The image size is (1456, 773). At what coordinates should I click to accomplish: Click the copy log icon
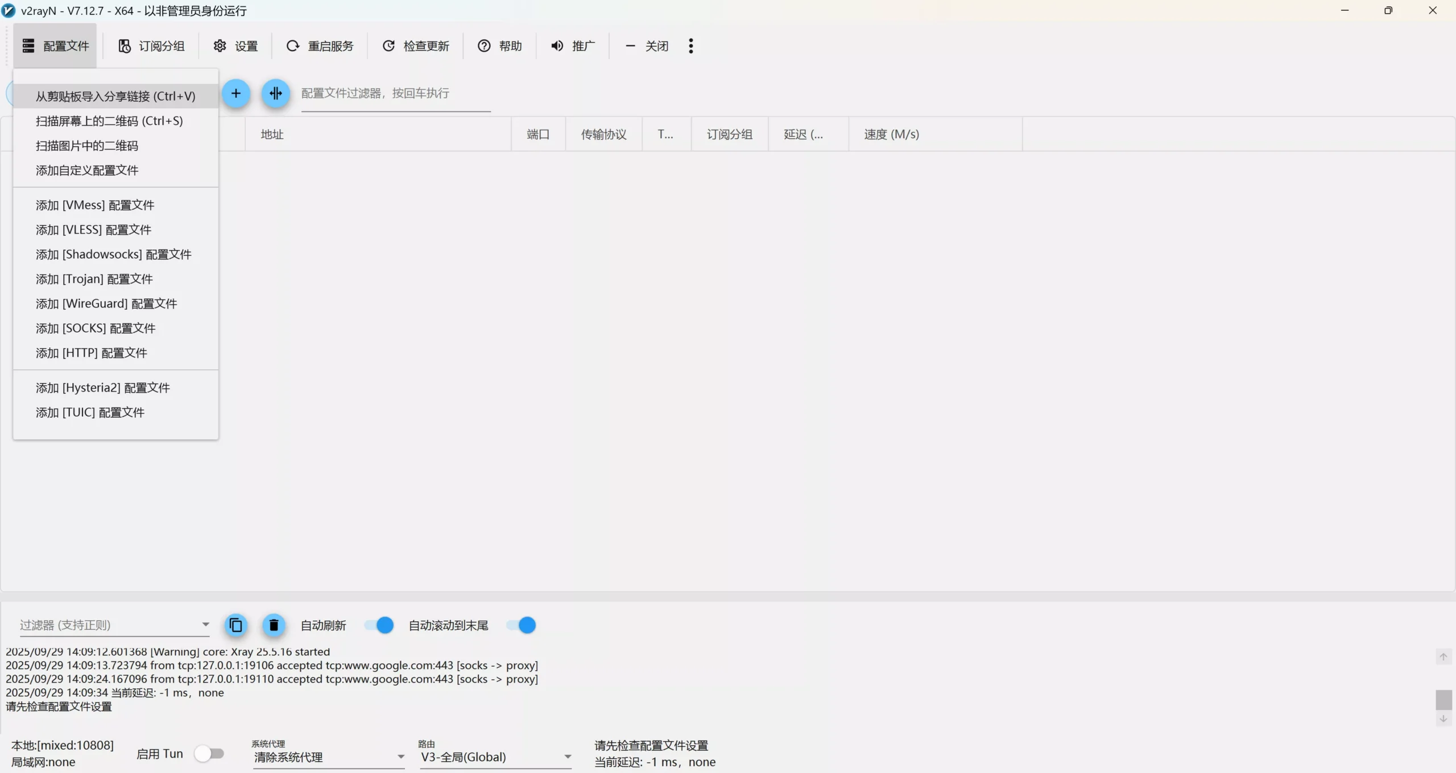click(236, 626)
